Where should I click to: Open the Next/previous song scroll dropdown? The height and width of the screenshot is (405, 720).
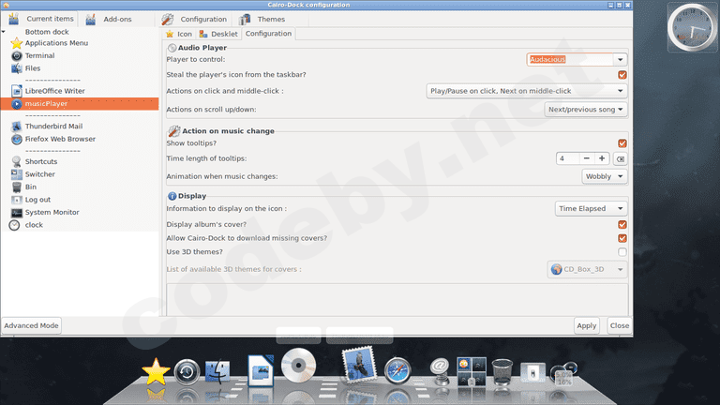tap(586, 110)
